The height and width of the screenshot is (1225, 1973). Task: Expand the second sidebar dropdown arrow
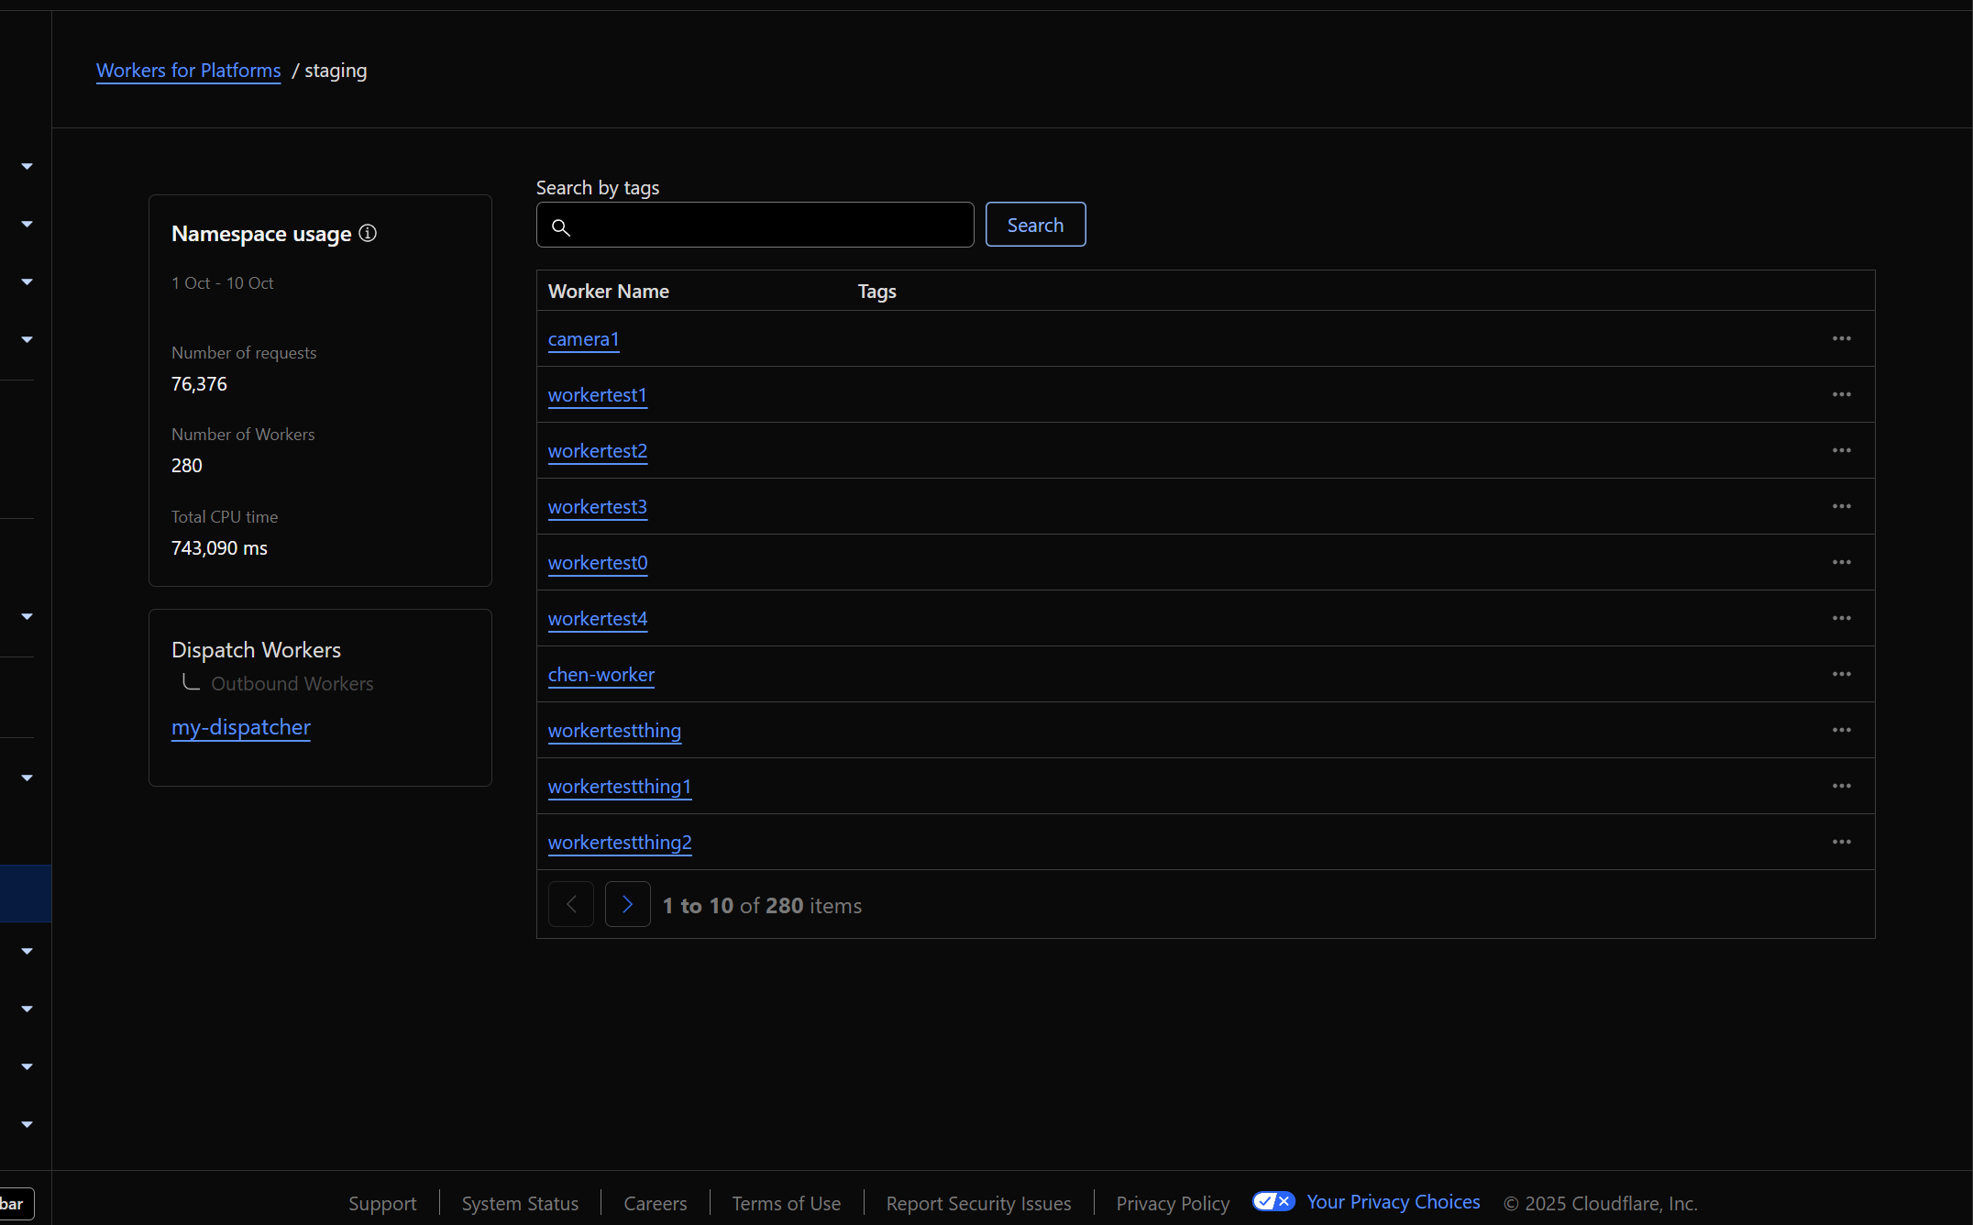pos(27,224)
